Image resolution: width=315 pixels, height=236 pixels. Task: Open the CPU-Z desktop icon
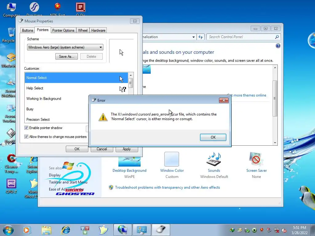[11, 186]
